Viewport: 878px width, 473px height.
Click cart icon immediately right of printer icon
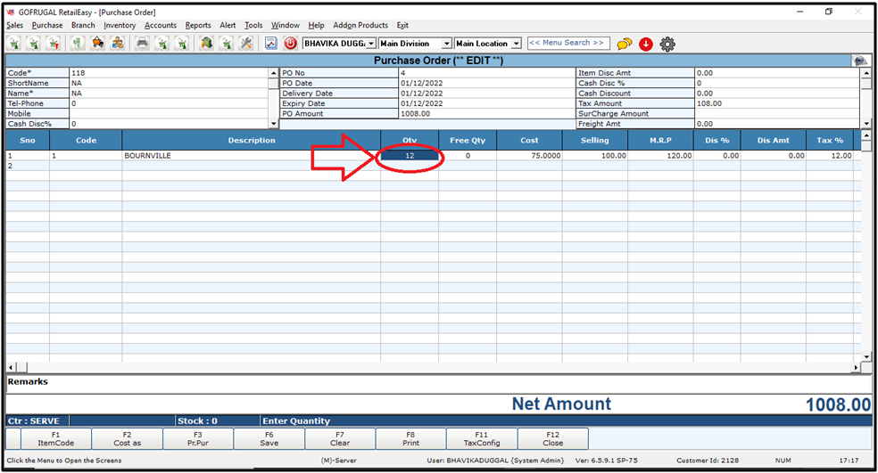(162, 43)
